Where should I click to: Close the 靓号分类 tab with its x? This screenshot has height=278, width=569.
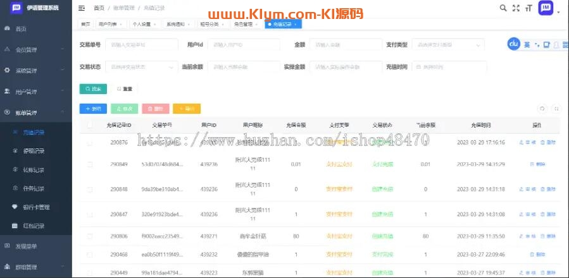point(223,24)
